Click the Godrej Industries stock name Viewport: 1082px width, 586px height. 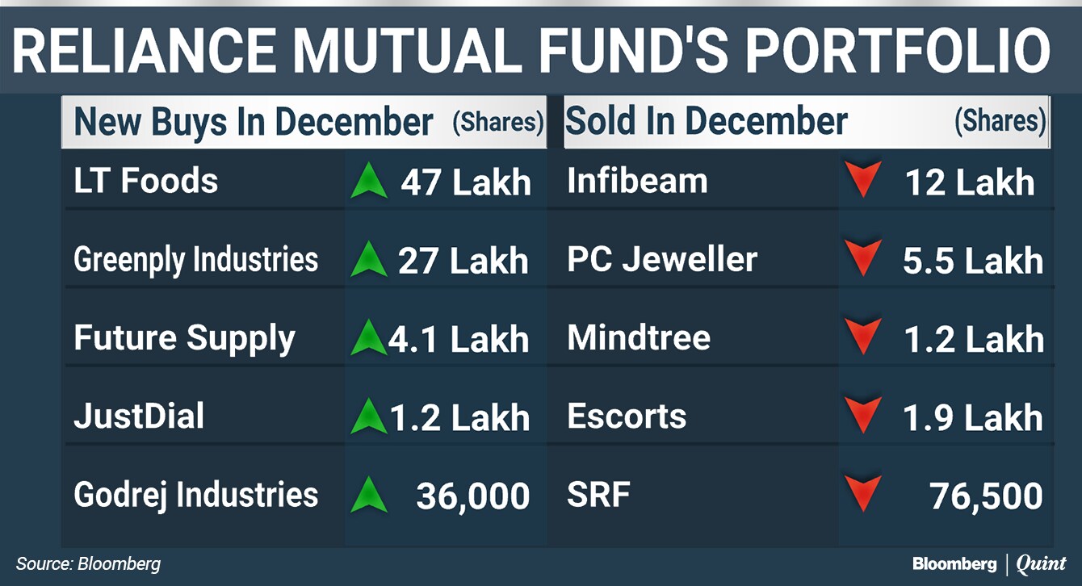[x=195, y=494]
